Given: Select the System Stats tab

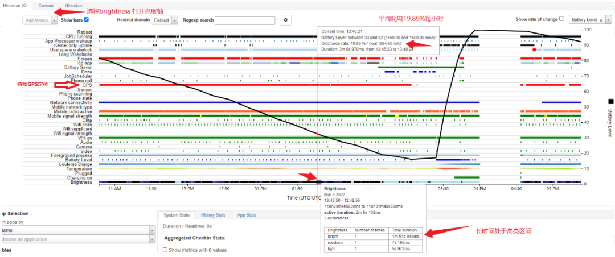Looking at the screenshot, I should [x=177, y=215].
